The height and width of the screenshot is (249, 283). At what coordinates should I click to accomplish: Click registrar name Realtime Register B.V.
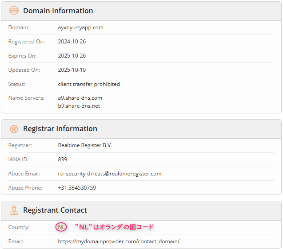(x=85, y=145)
